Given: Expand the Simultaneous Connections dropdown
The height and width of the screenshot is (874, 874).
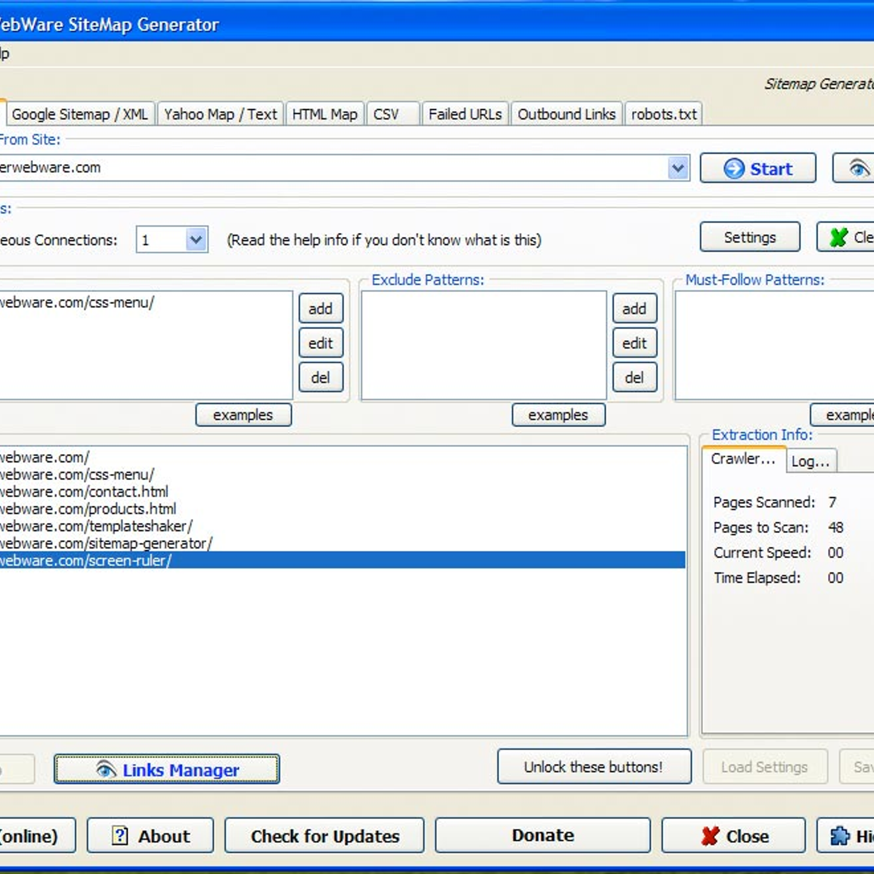Looking at the screenshot, I should [x=196, y=239].
